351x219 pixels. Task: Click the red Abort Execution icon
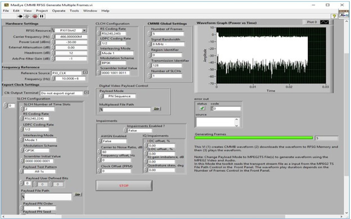[x=35, y=16]
